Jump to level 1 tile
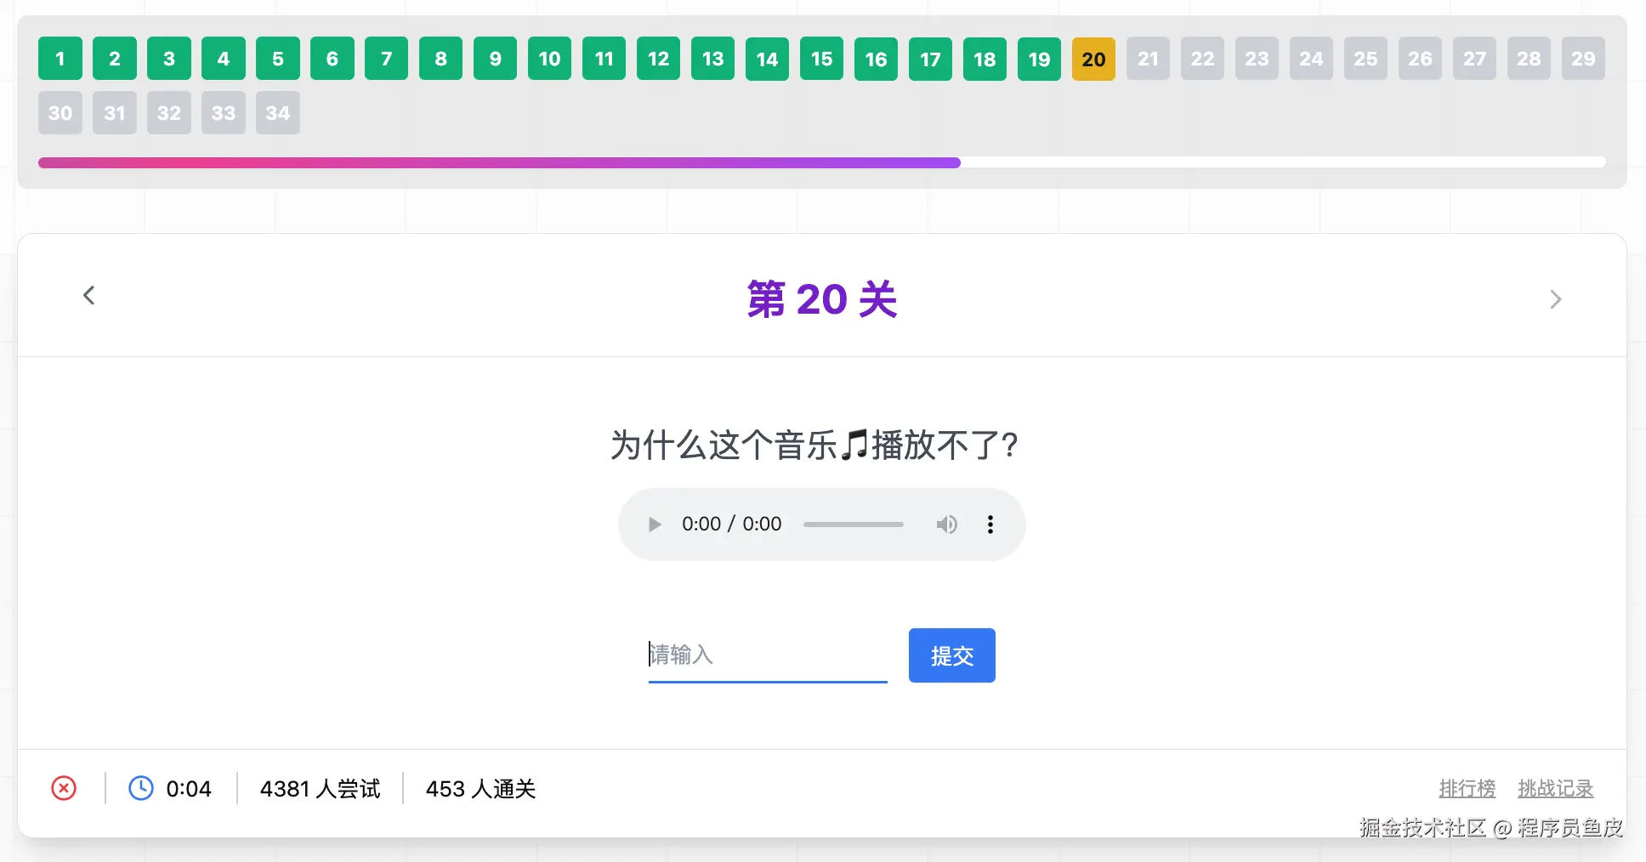 point(60,59)
